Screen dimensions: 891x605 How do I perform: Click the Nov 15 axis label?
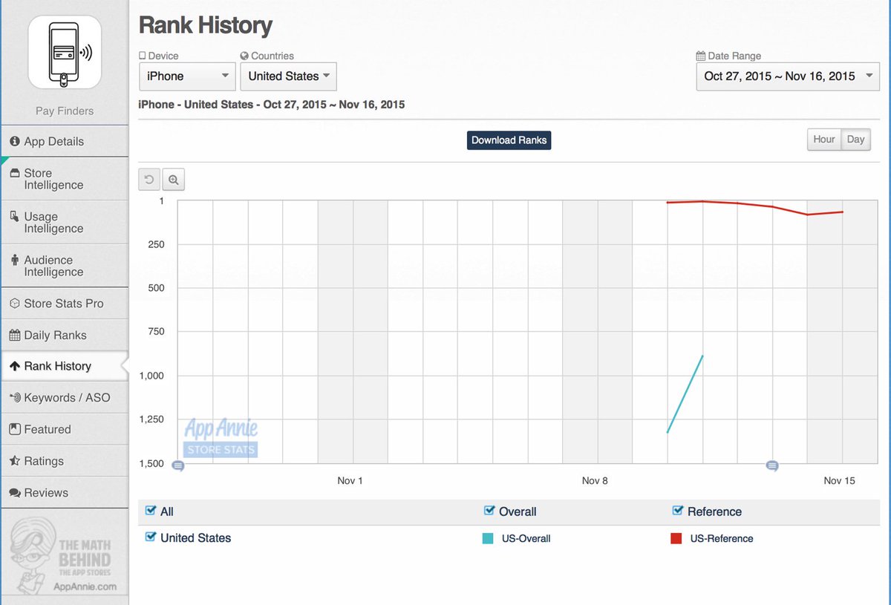(x=839, y=481)
